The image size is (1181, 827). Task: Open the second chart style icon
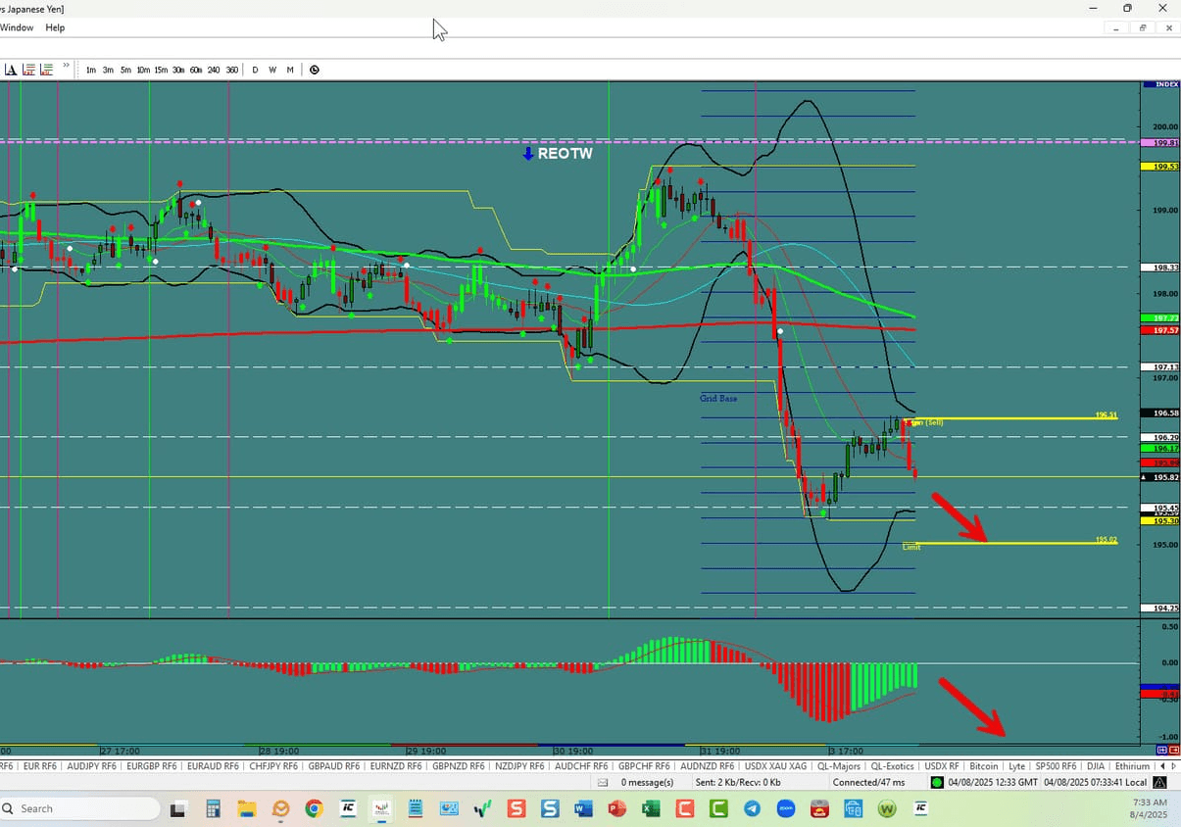(x=46, y=69)
